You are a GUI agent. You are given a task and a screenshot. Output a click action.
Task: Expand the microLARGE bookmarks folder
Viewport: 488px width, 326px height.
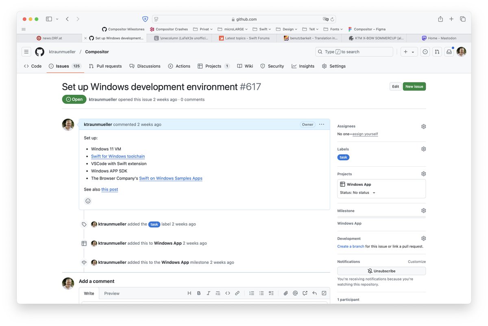point(233,29)
